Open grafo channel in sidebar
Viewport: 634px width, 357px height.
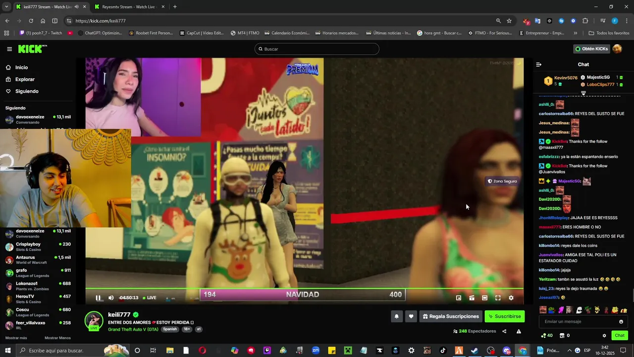(x=38, y=273)
